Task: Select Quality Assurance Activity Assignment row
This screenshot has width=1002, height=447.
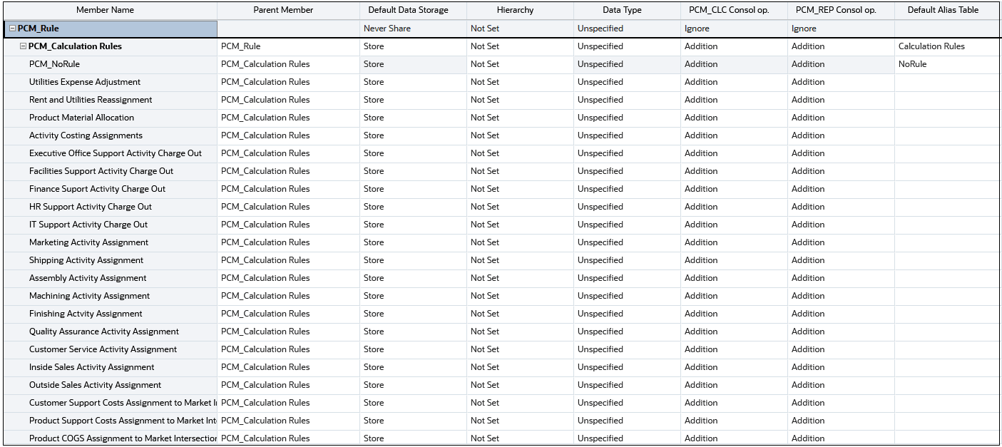Action: 104,332
